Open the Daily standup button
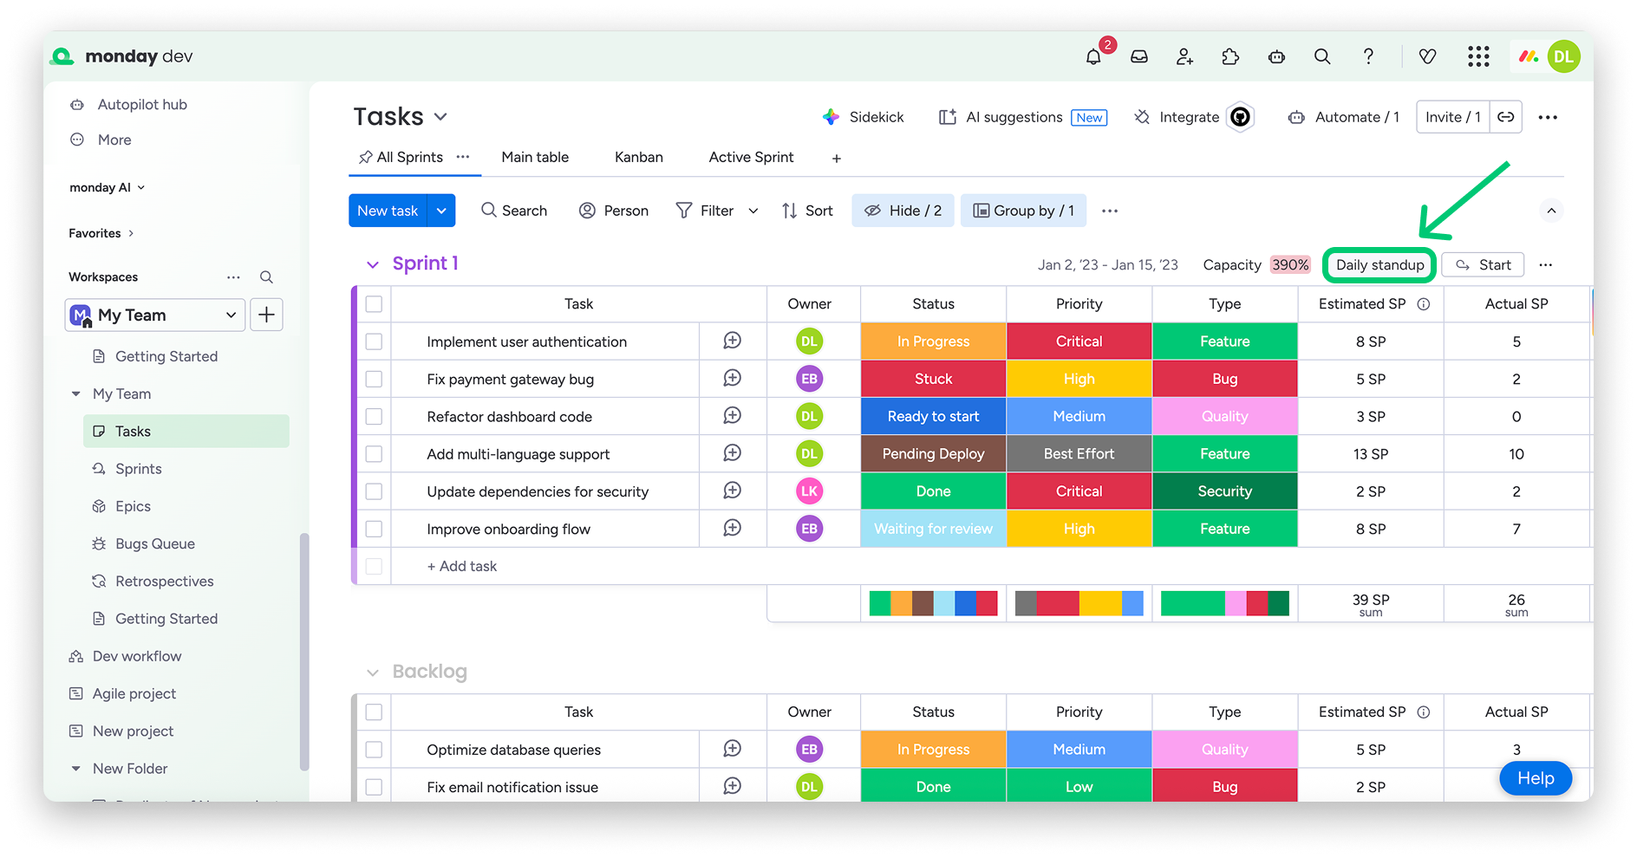Image resolution: width=1637 pixels, height=858 pixels. coord(1379,265)
